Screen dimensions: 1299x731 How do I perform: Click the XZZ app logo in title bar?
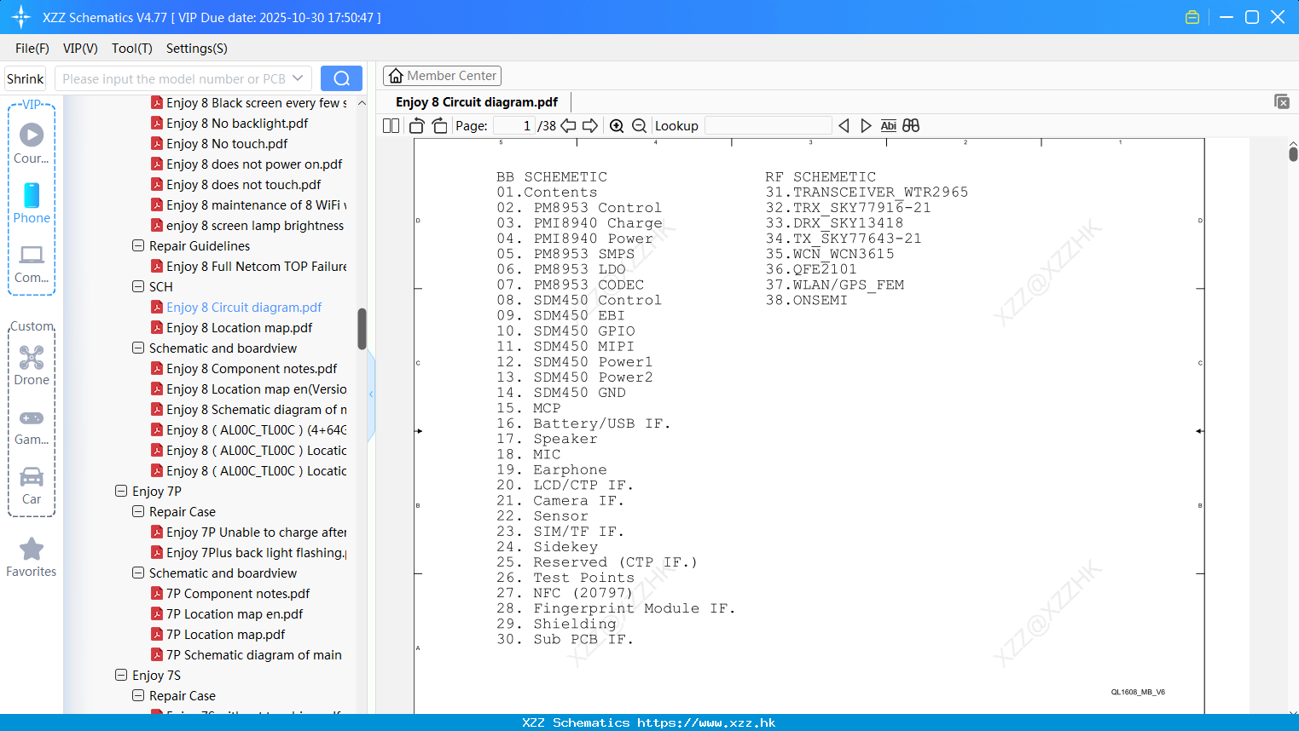tap(21, 17)
